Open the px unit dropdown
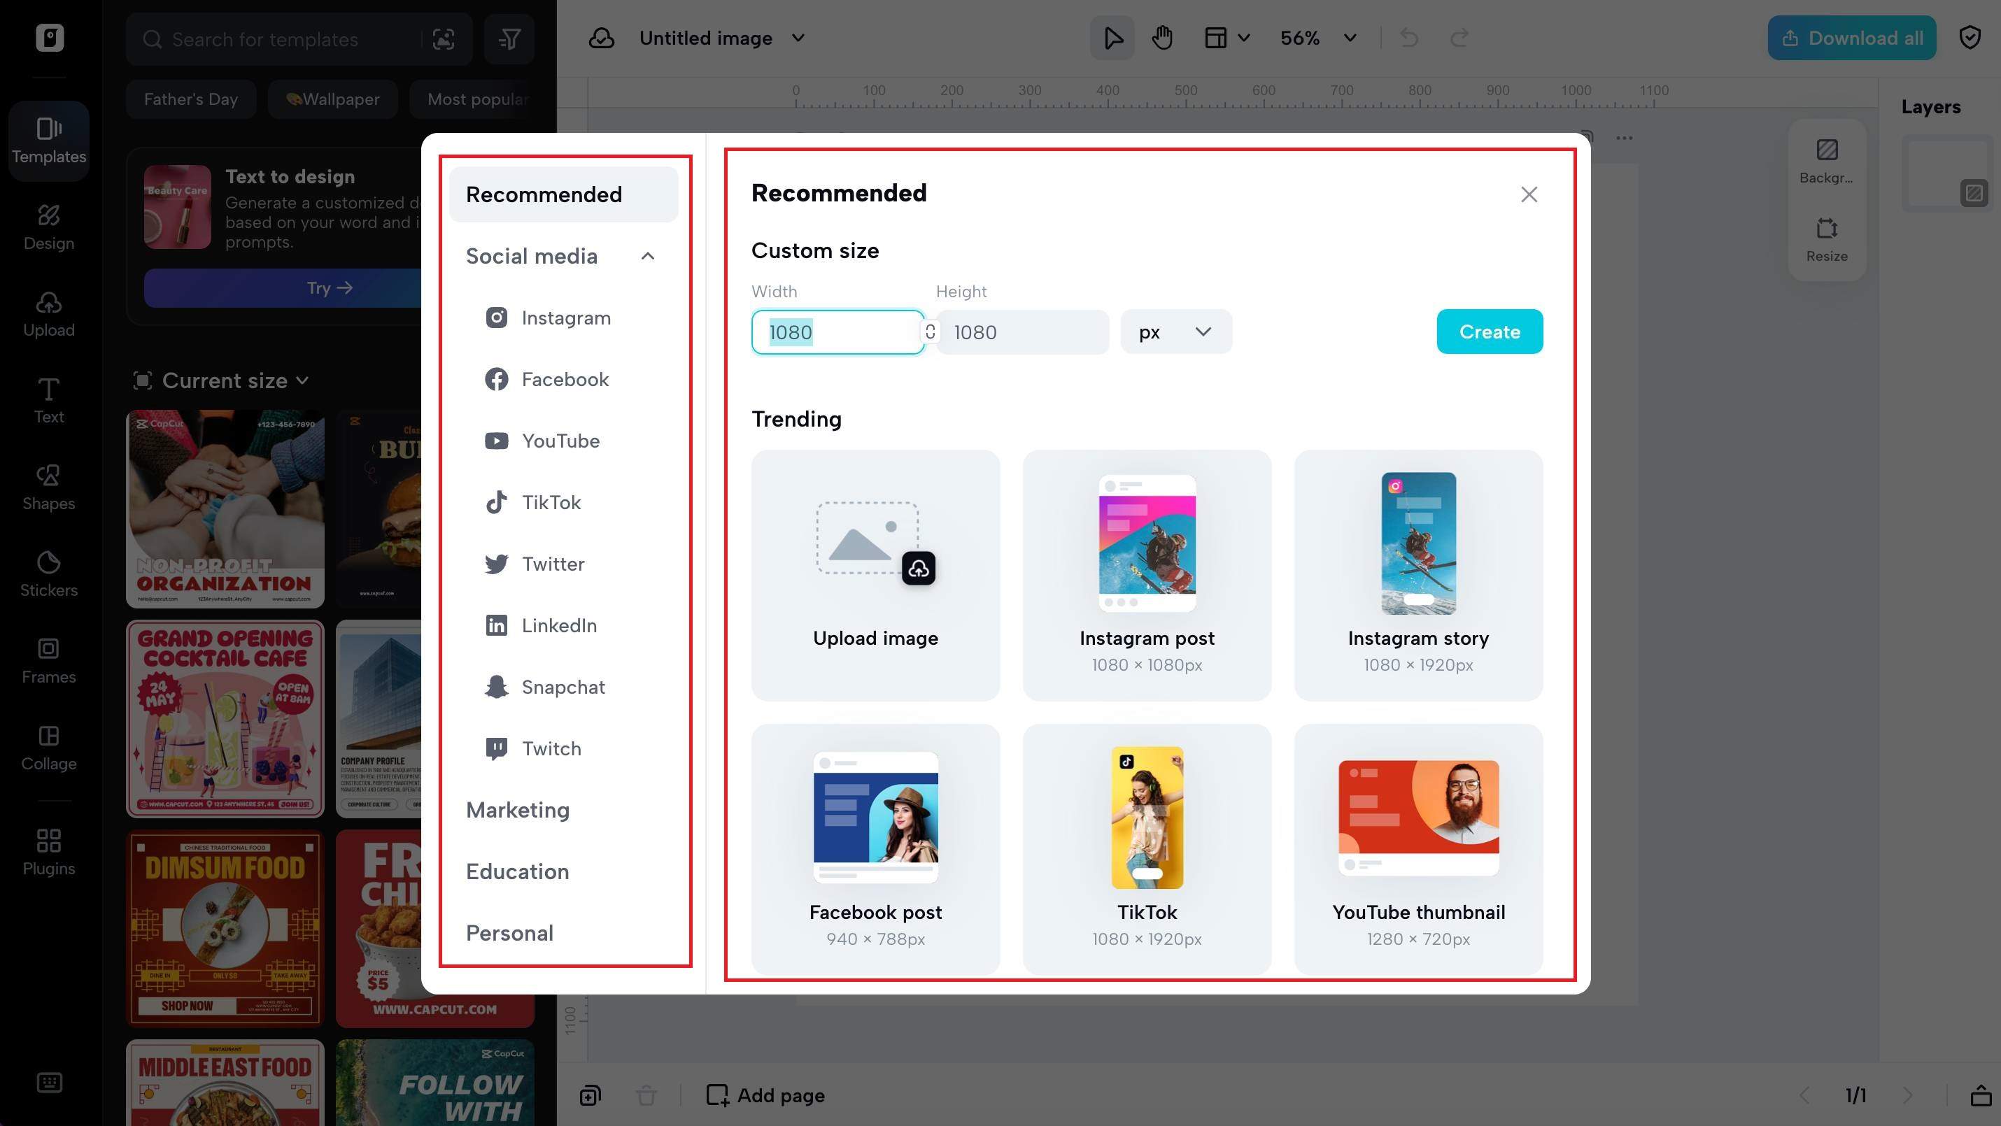 (1176, 332)
